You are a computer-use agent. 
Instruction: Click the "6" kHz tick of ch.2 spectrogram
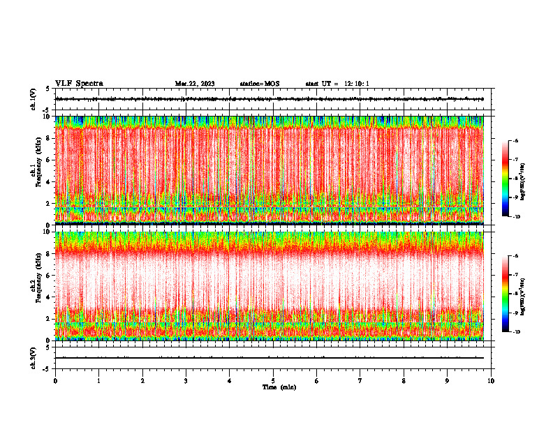tap(49, 275)
